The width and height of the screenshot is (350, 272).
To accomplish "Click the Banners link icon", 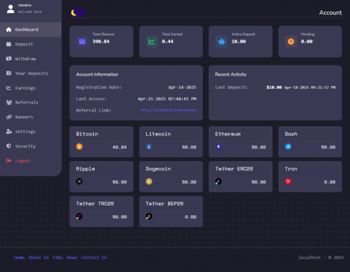I will (x=9, y=117).
